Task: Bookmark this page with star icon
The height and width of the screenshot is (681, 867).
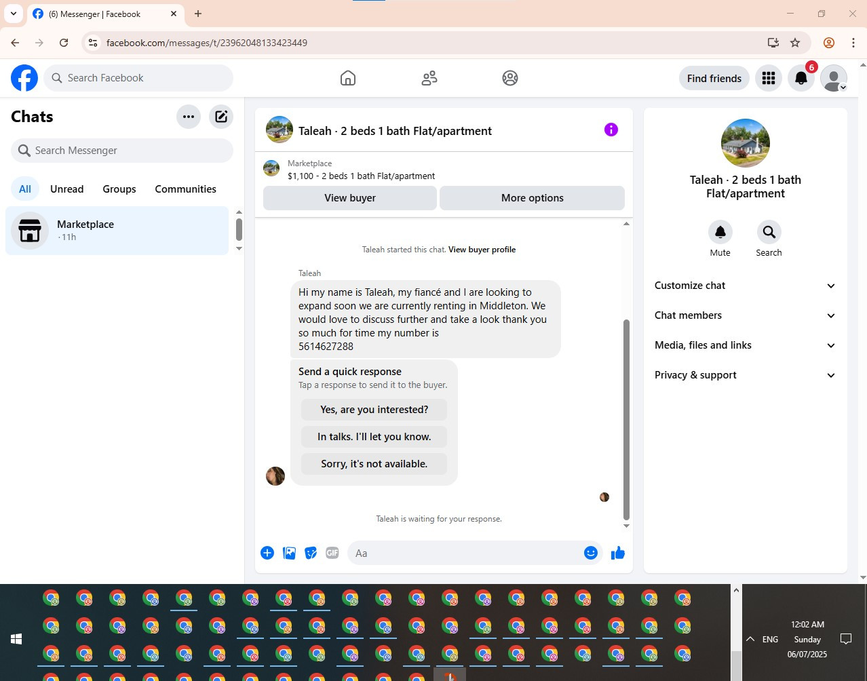Action: (795, 43)
